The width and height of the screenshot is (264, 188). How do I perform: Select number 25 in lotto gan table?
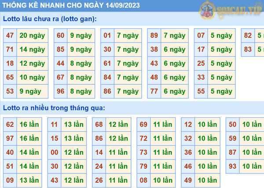pos(201,63)
